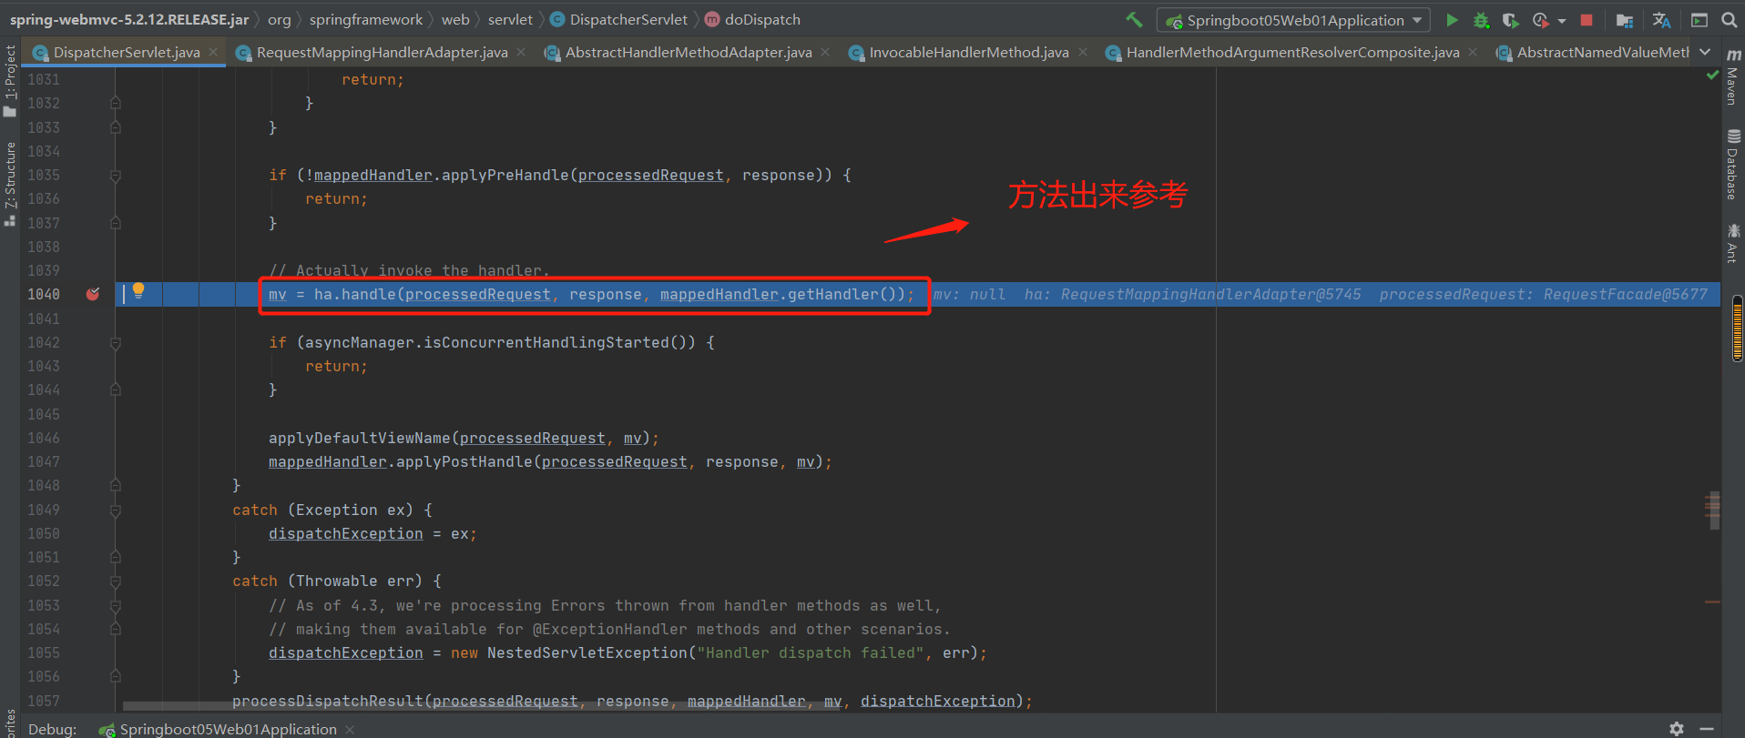Click applyDefaultViewName on line 1046

click(x=360, y=438)
